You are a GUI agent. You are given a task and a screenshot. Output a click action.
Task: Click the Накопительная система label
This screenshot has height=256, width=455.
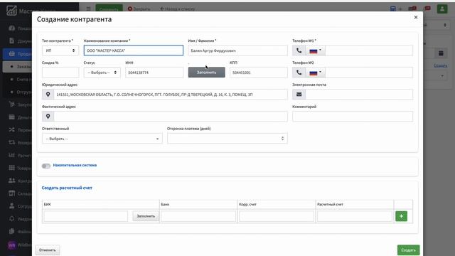click(75, 165)
